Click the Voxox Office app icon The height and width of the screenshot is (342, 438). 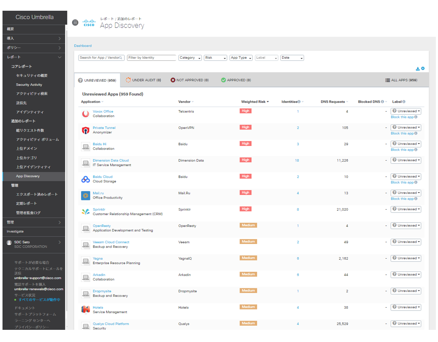coord(86,114)
